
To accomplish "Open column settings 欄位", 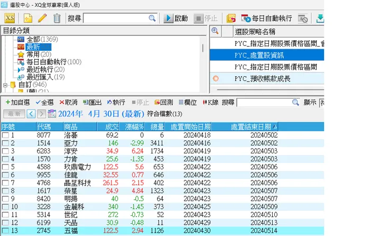I will (x=188, y=102).
